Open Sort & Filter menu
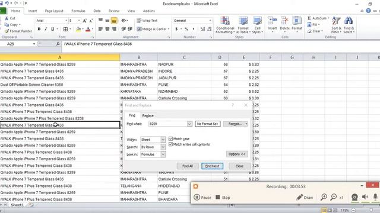380x213 pixels. pos(336,25)
